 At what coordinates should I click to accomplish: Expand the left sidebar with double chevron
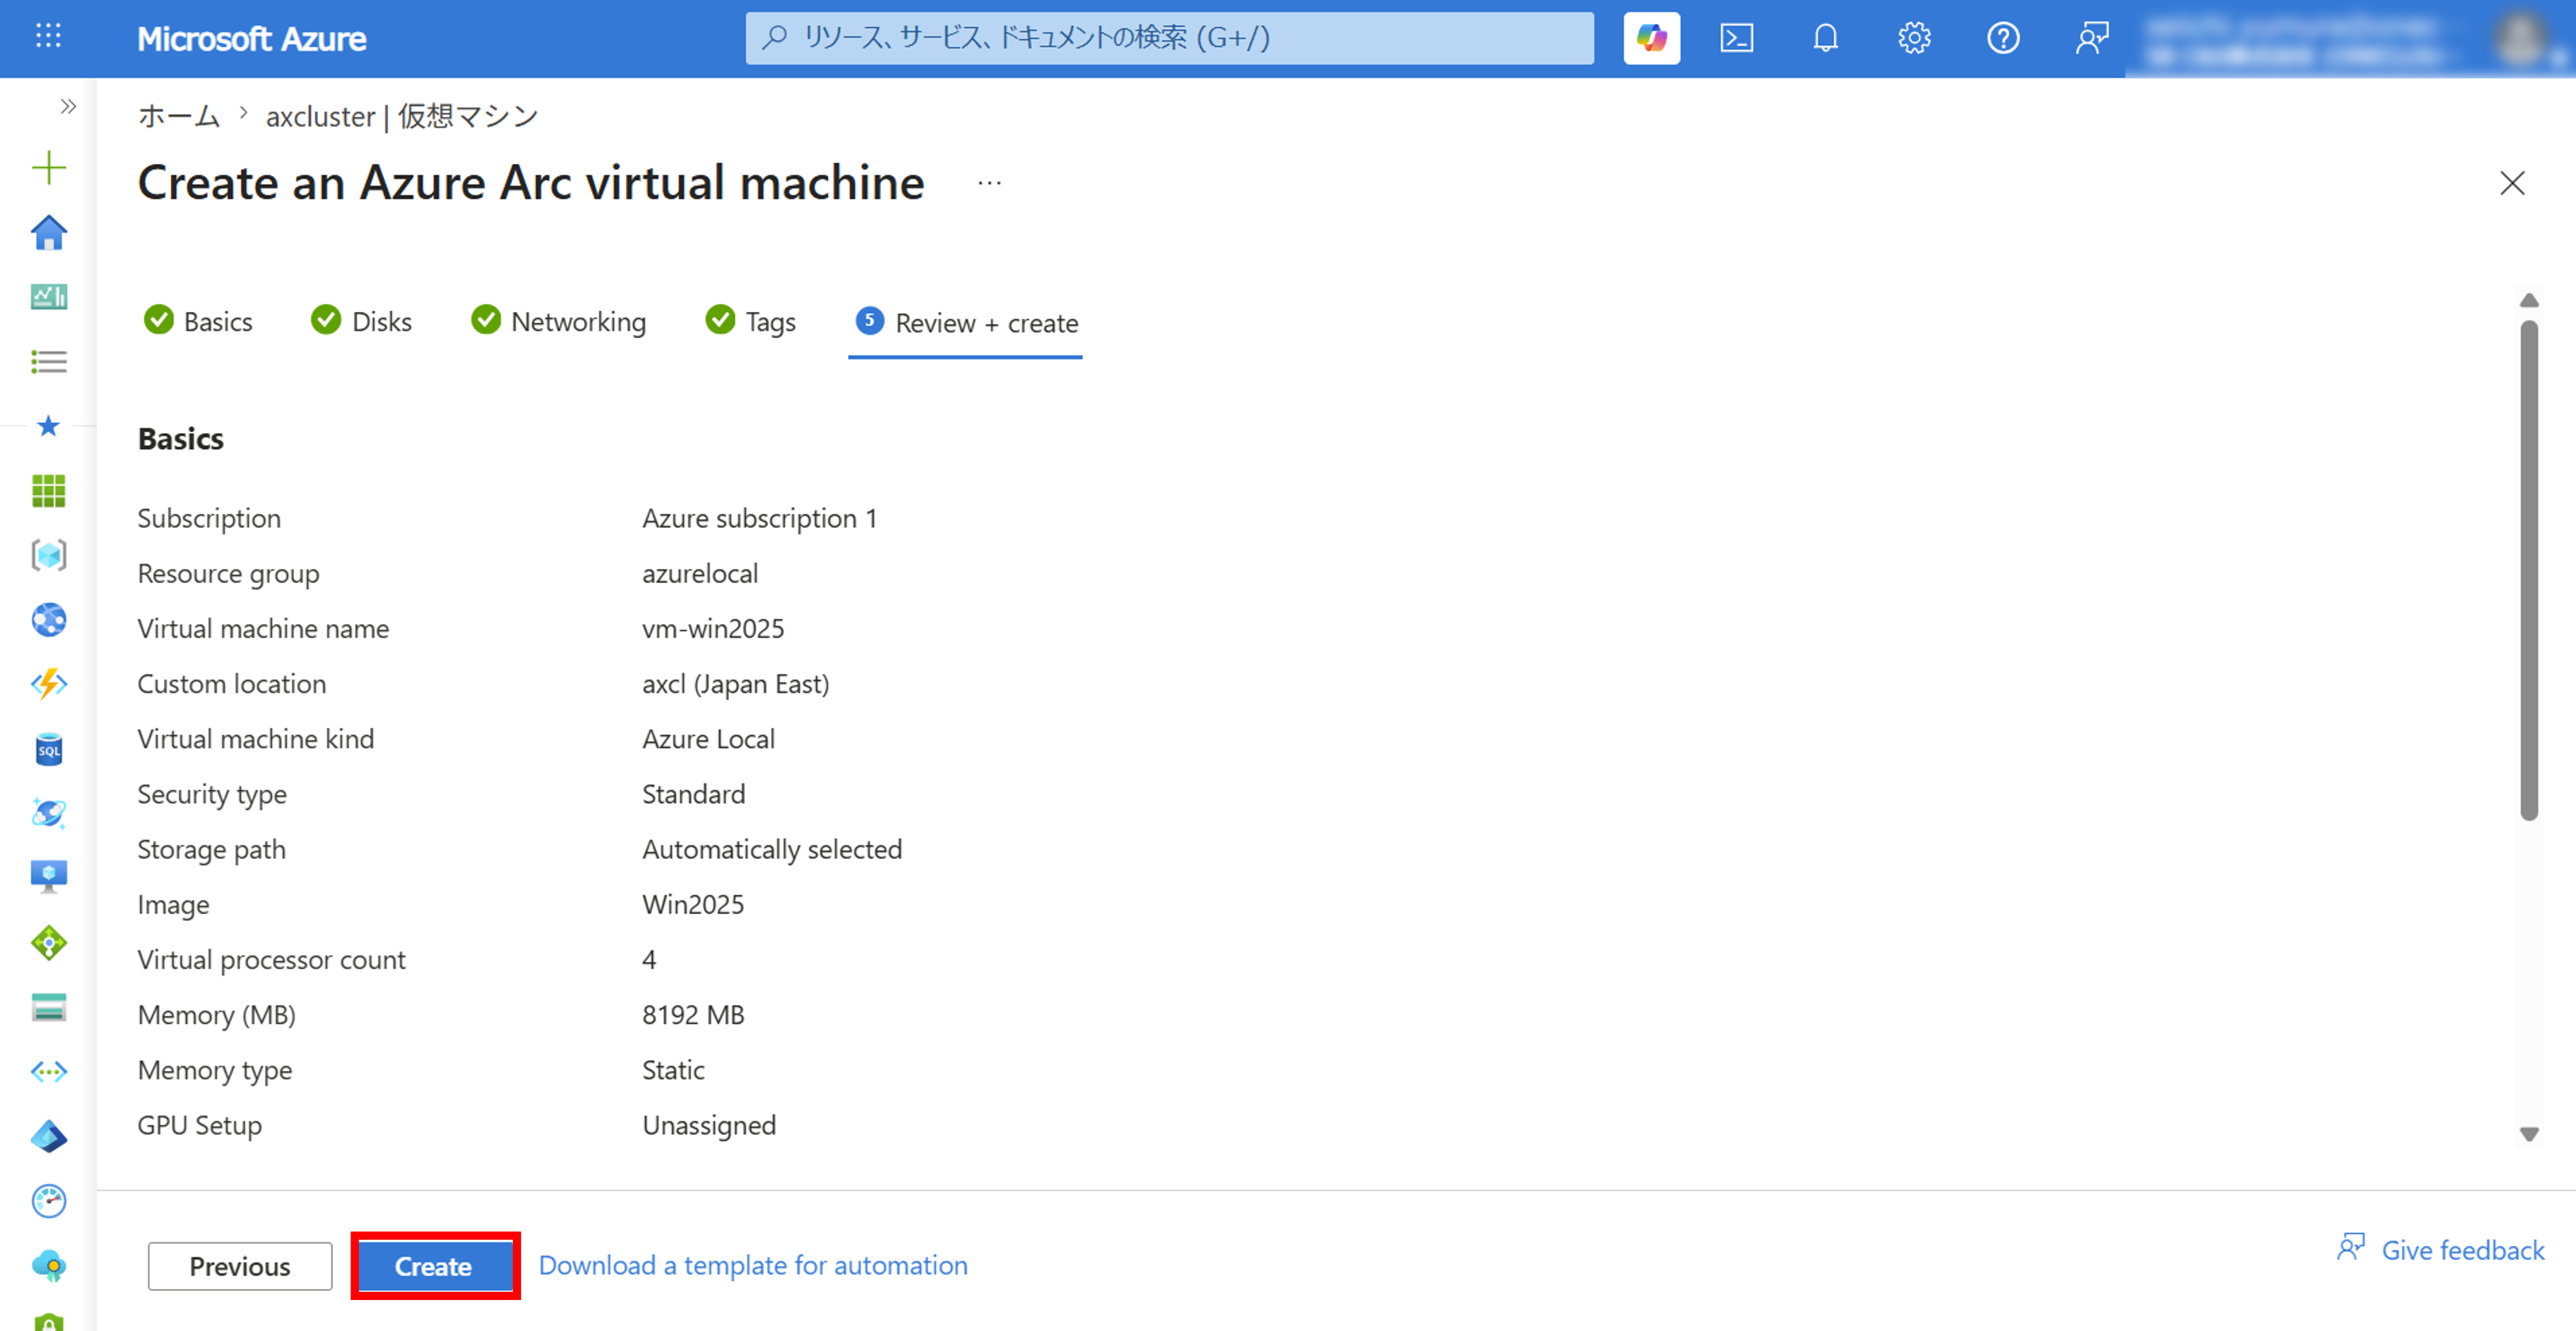coord(68,106)
